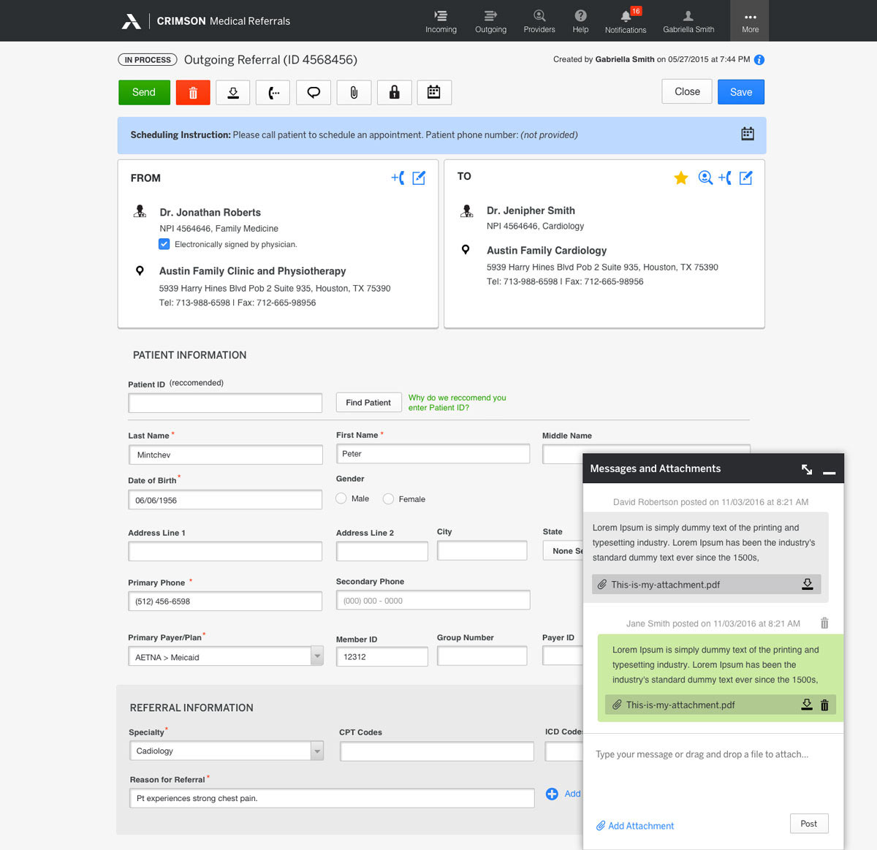Edit the FROM provider with pencil icon

point(419,178)
